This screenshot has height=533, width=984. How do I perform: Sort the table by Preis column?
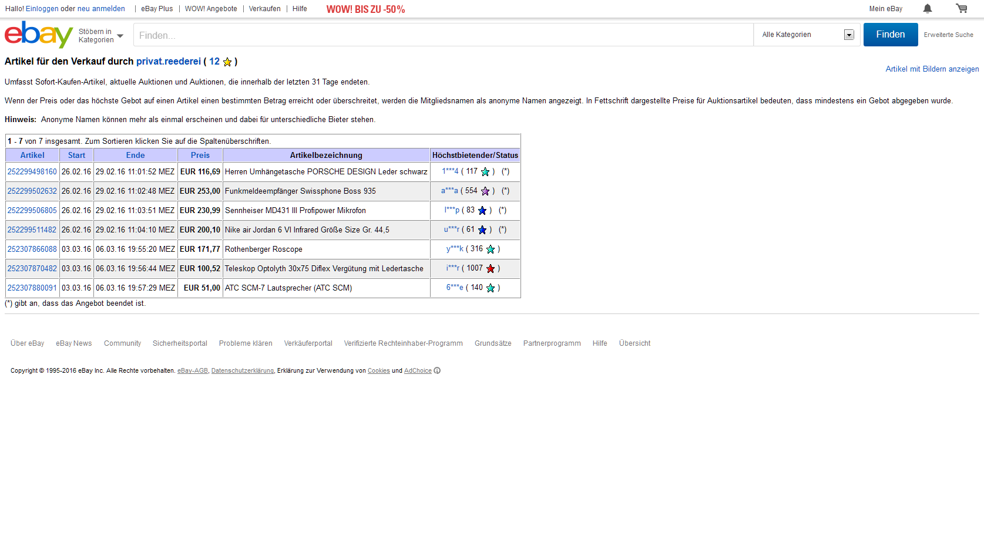pyautogui.click(x=200, y=155)
